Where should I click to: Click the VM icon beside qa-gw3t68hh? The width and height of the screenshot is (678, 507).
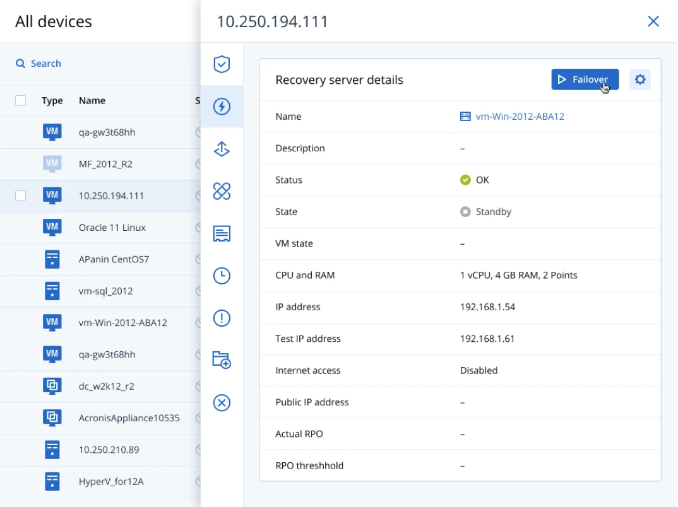[x=52, y=132]
